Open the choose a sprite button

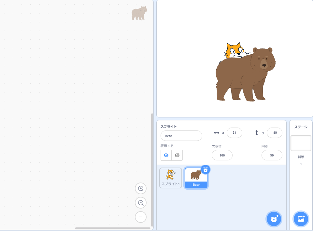274,219
